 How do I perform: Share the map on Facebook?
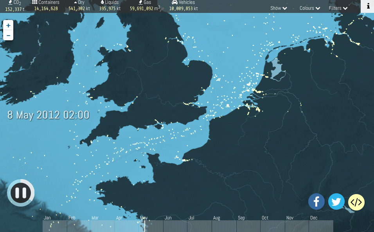point(316,202)
